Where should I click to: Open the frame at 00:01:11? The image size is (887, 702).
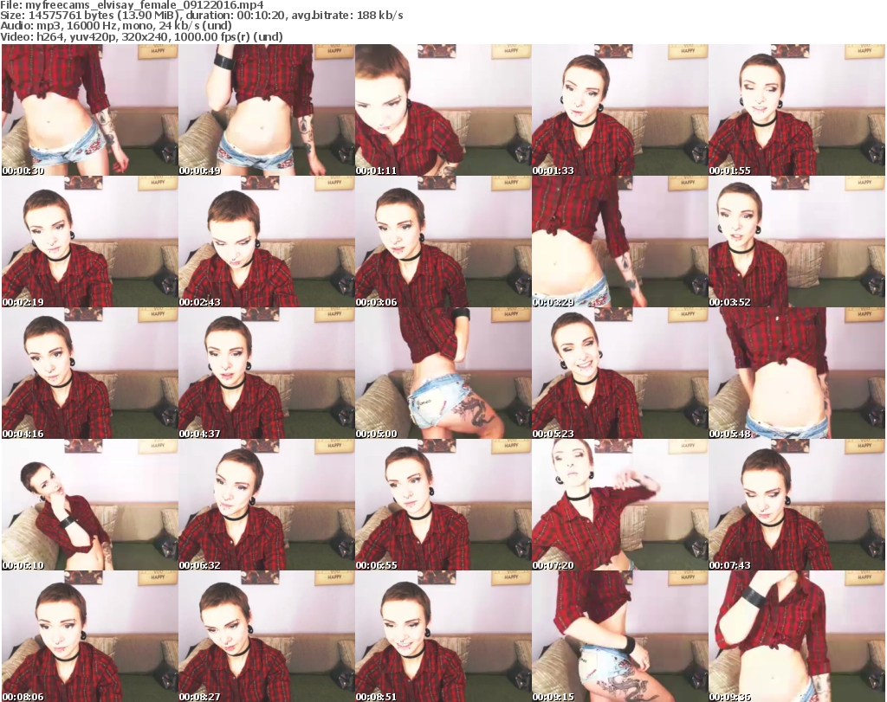443,110
